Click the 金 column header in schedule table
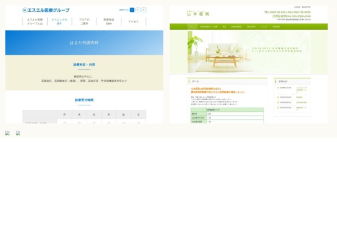Image resolution: width=337 pixels, height=252 pixels. 124,115
